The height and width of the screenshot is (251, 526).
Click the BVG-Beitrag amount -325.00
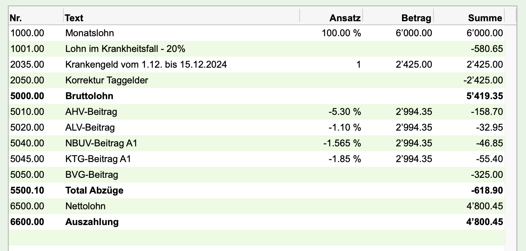point(487,175)
